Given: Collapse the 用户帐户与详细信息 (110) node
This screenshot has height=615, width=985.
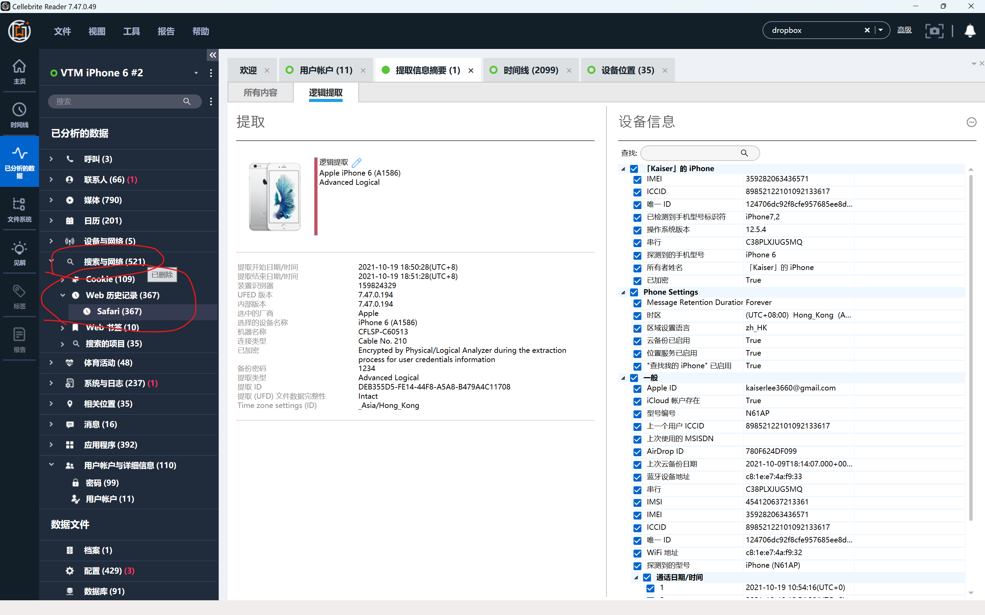Looking at the screenshot, I should coord(51,465).
